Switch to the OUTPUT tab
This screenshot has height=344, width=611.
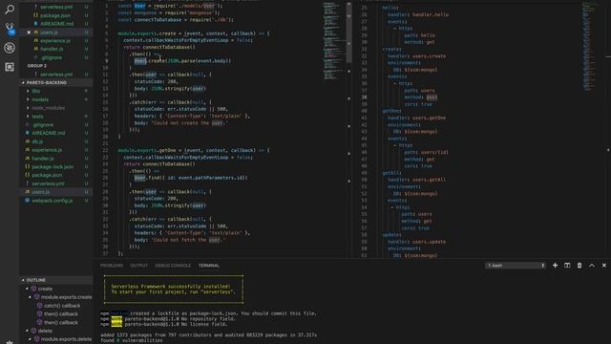(138, 266)
